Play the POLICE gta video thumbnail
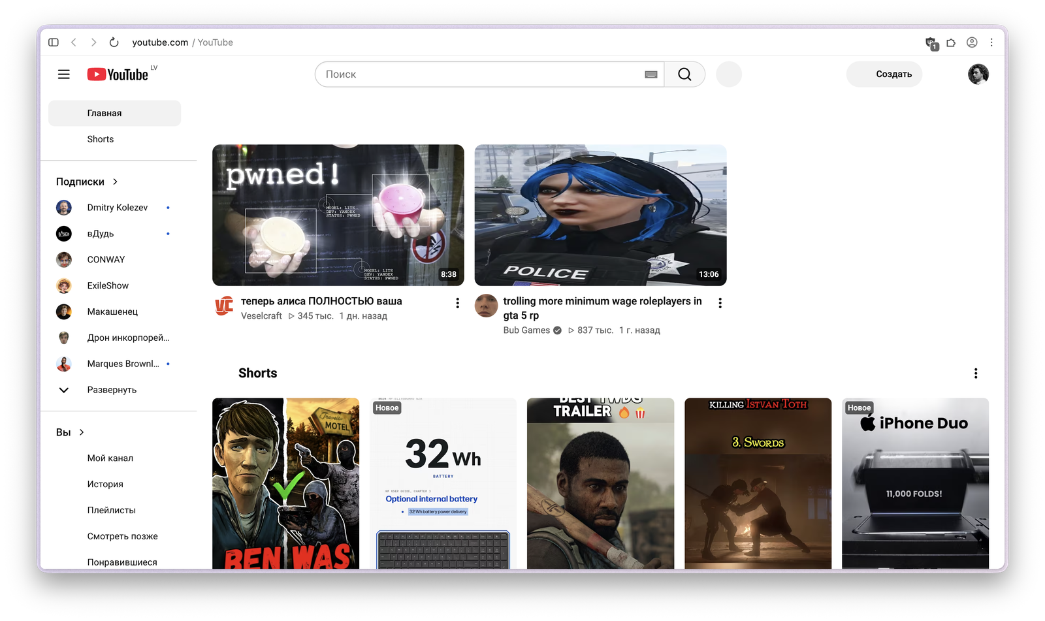 coord(600,215)
